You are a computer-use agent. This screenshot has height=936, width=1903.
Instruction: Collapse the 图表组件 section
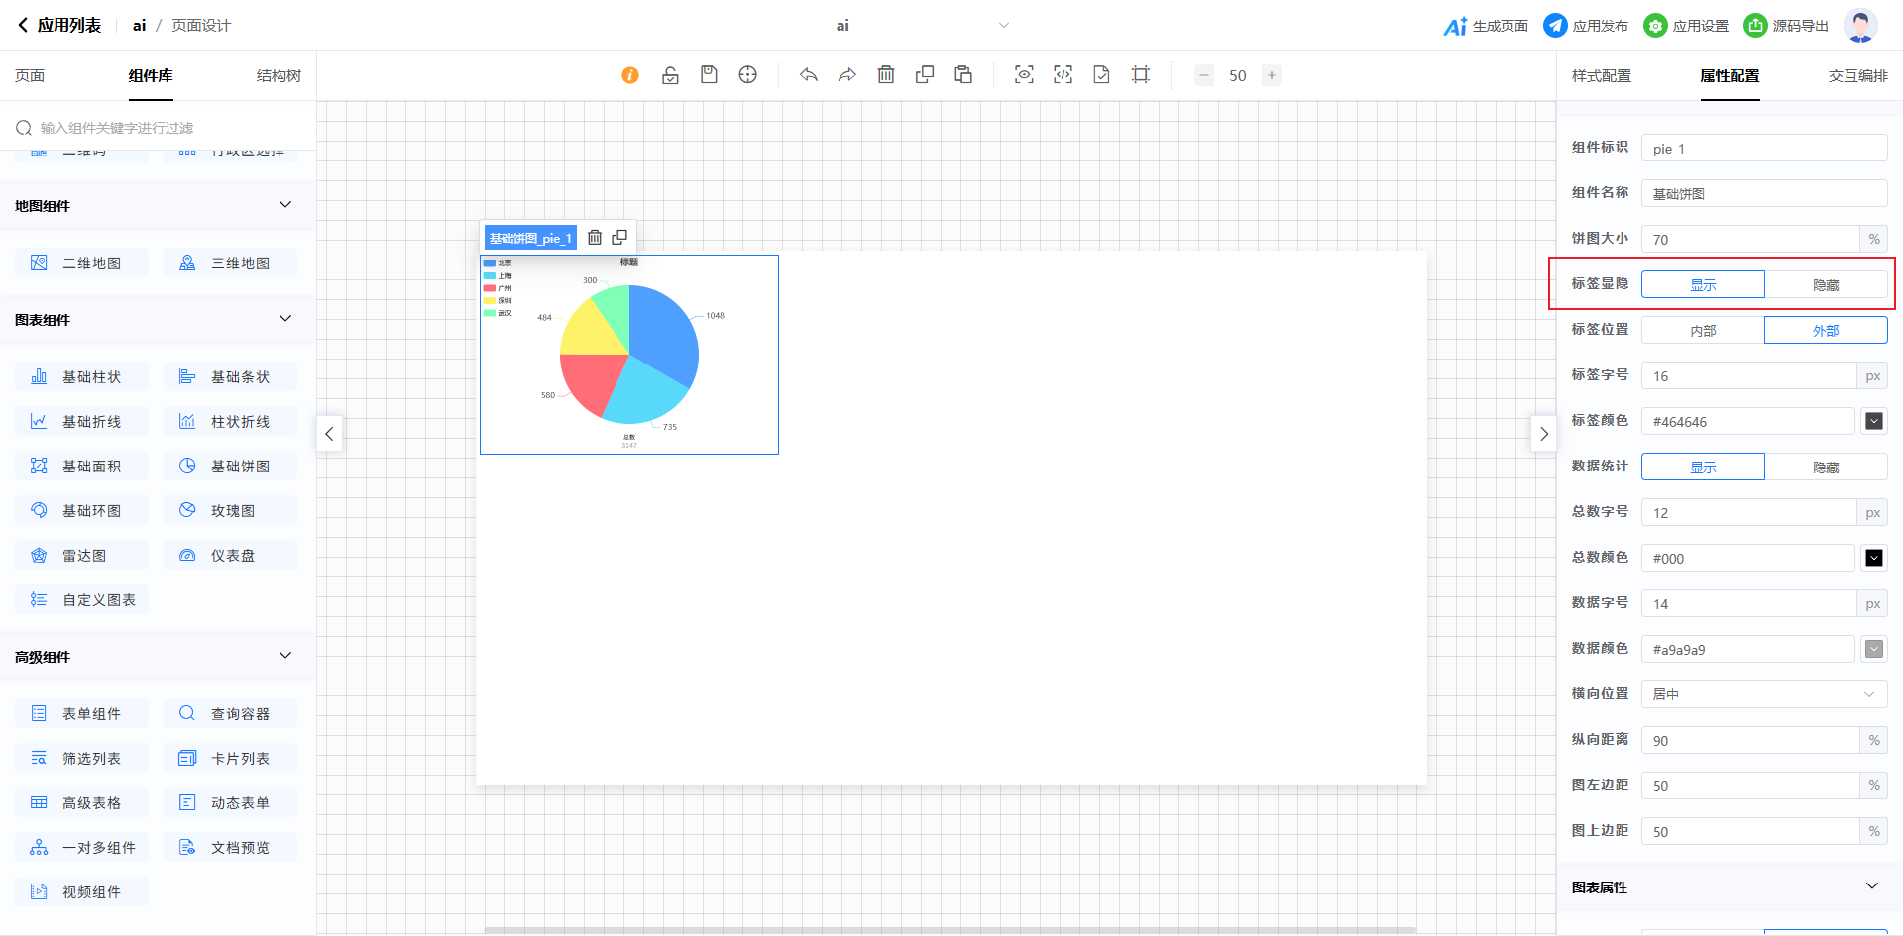[285, 319]
